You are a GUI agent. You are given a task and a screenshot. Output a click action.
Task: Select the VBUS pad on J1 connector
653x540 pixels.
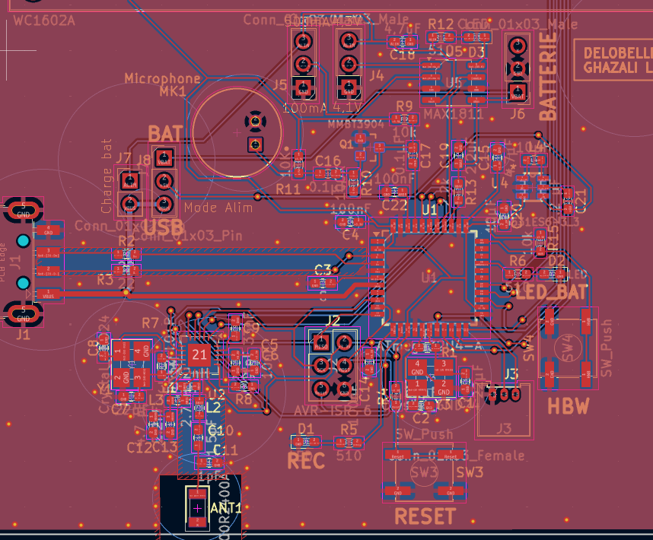tap(48, 294)
